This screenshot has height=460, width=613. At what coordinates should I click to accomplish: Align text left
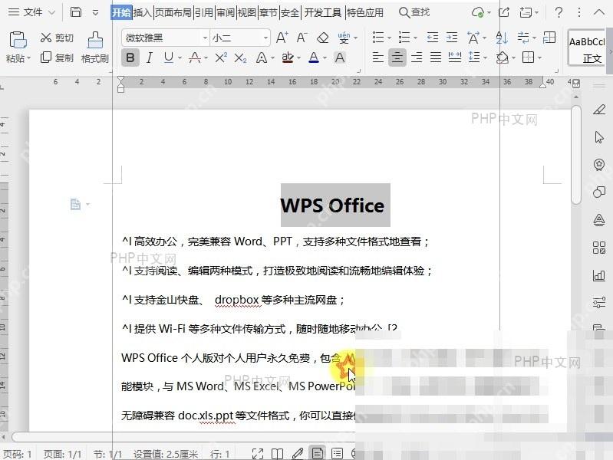point(377,58)
